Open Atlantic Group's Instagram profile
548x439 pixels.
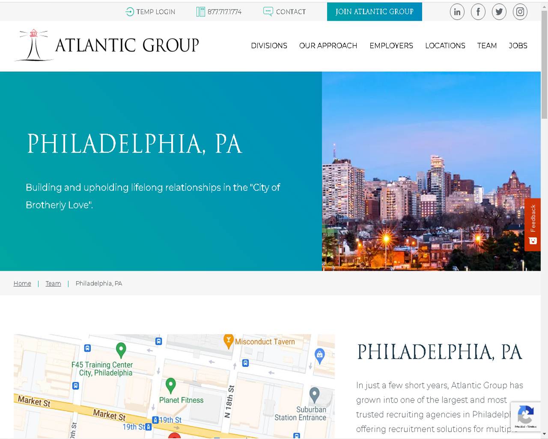[520, 12]
